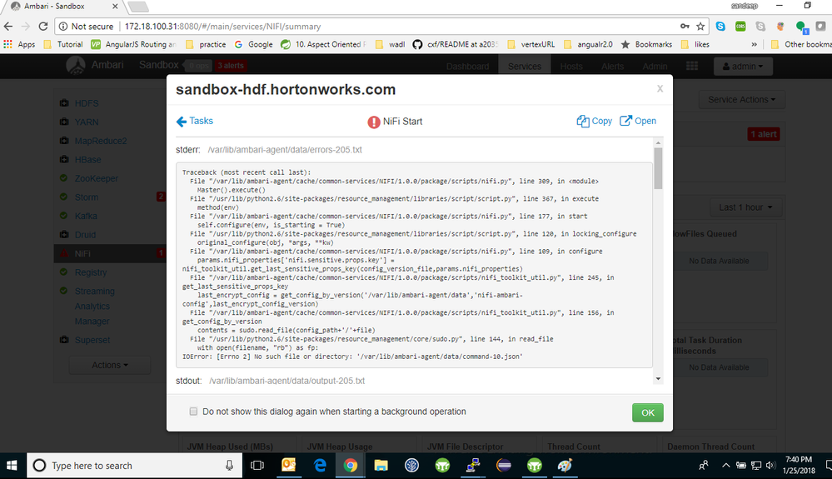Image resolution: width=832 pixels, height=479 pixels.
Task: Switch to the Dashboard tab
Action: (467, 67)
